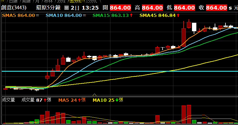The width and height of the screenshot is (238, 125).
Task: Select the 月 monthly chart tab
Action: (x=37, y=1)
